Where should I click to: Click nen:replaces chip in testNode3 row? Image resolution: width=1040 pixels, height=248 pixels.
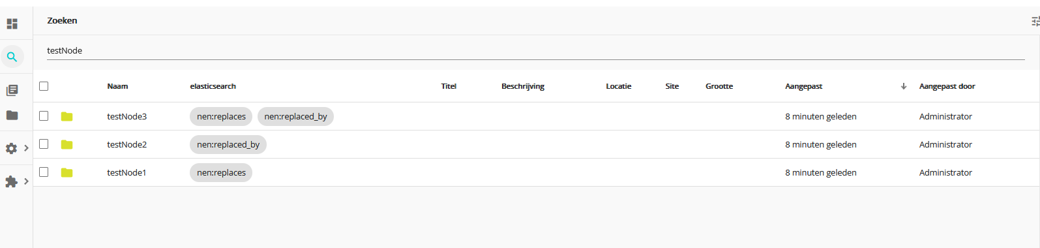click(x=221, y=116)
